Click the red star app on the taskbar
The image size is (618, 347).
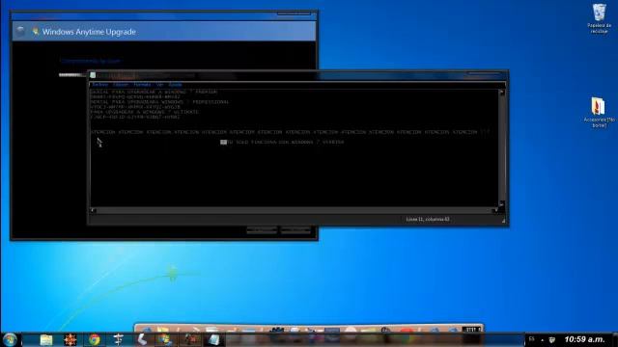70,339
